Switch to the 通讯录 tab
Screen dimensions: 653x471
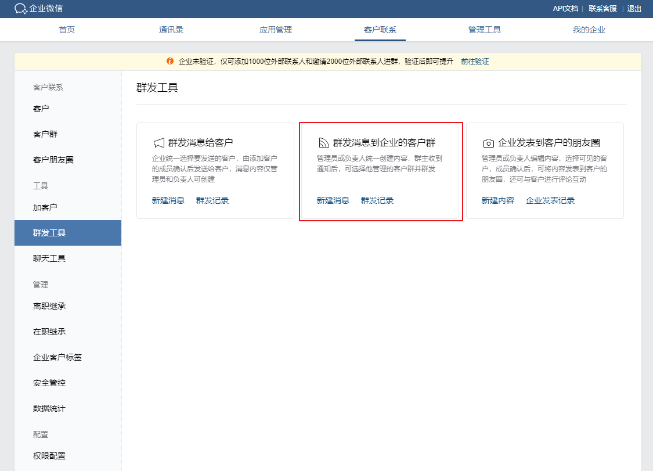click(171, 30)
